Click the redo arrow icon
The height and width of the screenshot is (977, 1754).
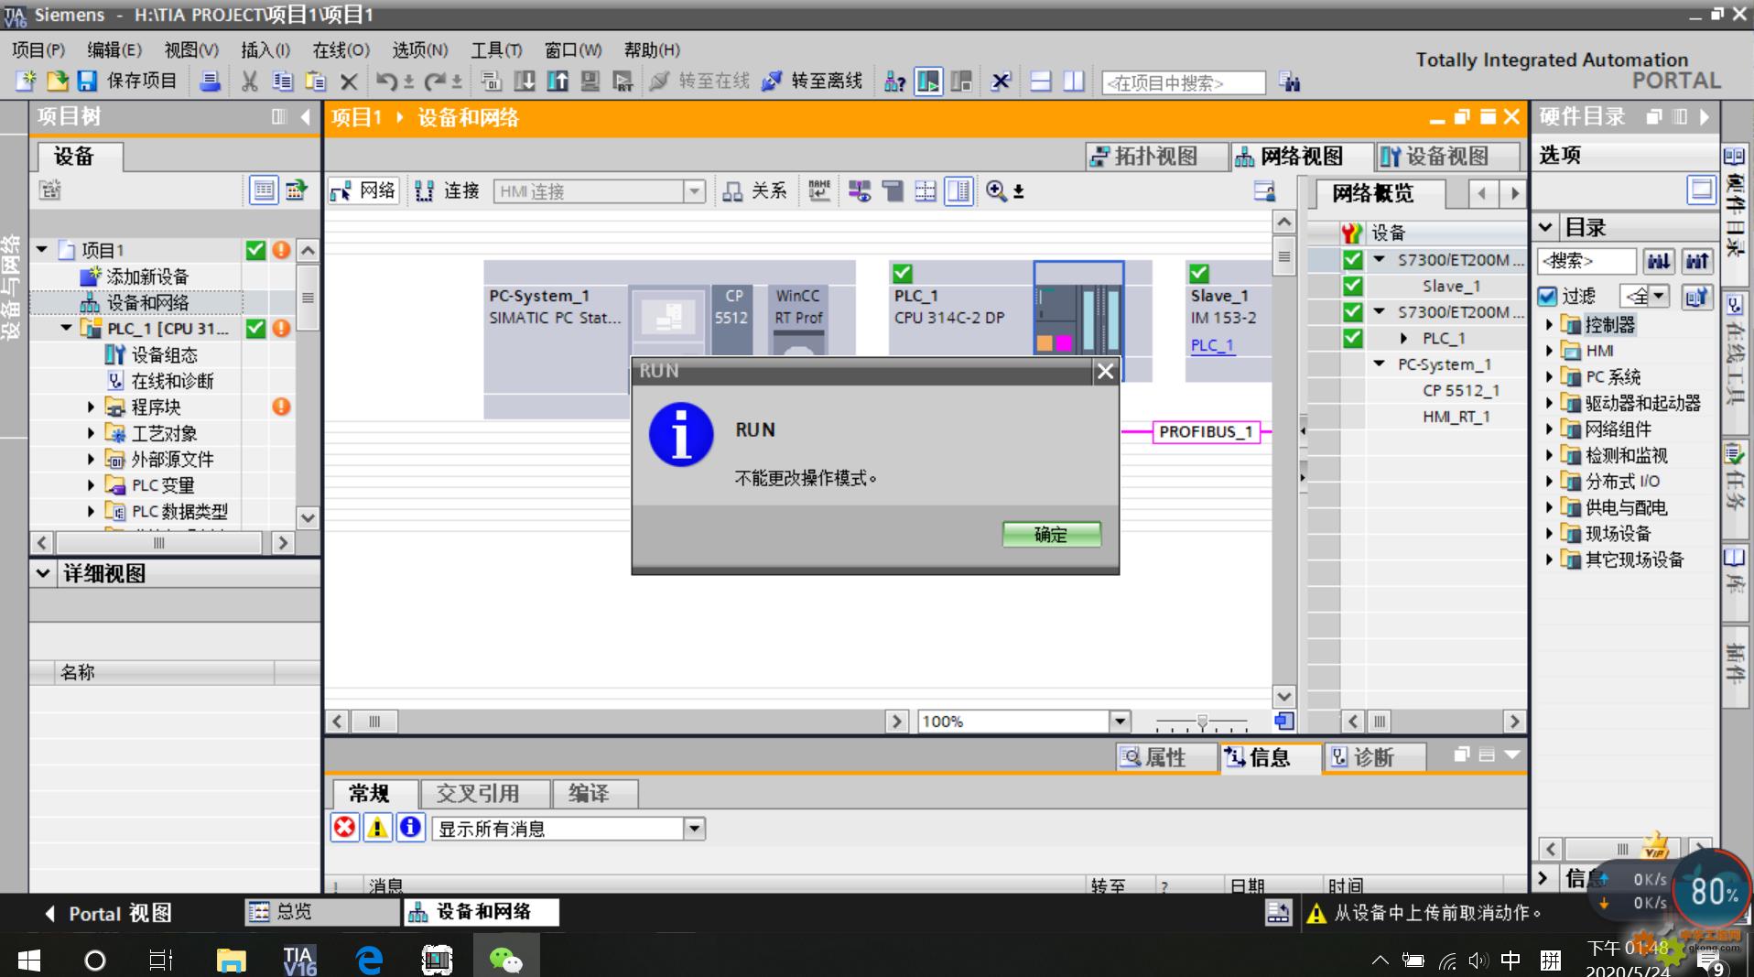point(436,81)
